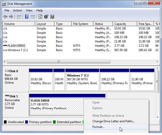
Task: Click the Refresh toolbar icon
Action: pos(40,17)
